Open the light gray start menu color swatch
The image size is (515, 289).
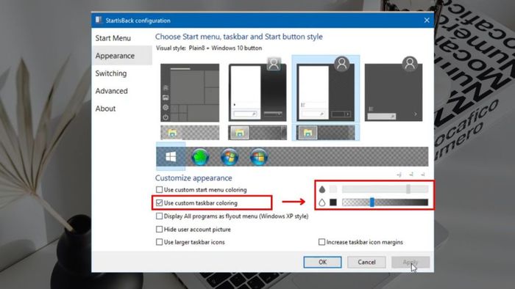(333, 189)
